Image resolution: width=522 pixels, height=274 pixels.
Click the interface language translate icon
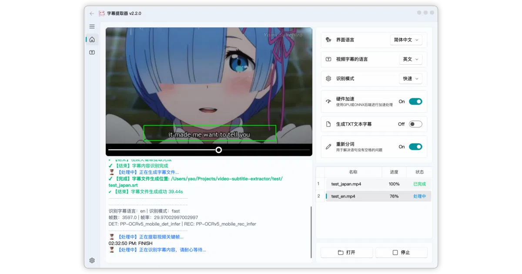[328, 40]
